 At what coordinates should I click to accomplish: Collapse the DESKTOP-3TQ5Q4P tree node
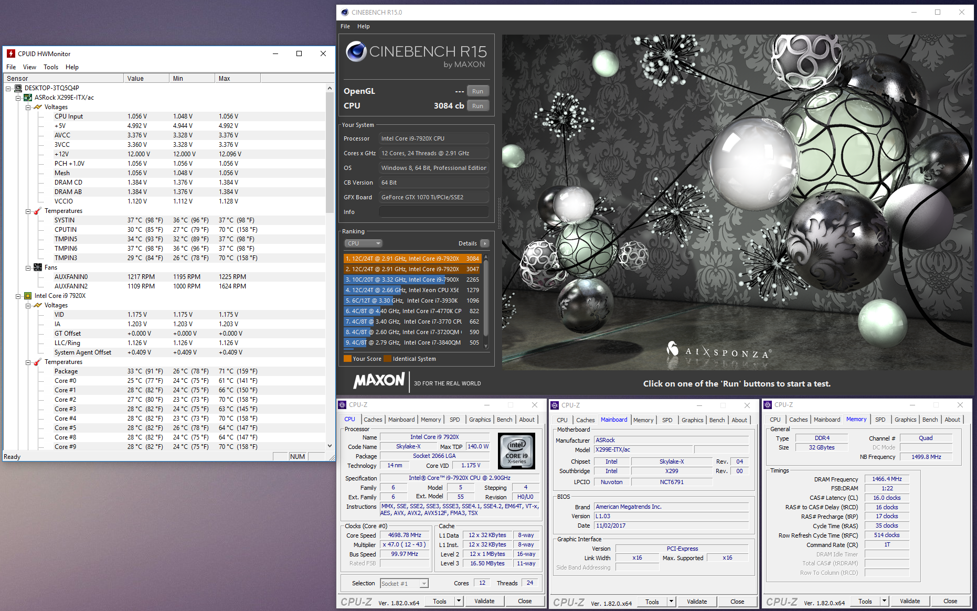[x=8, y=89]
